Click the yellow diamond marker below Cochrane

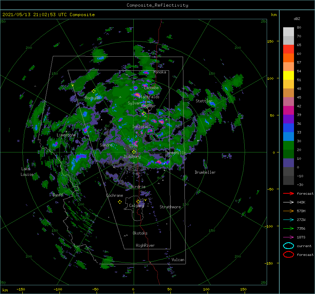point(120,202)
